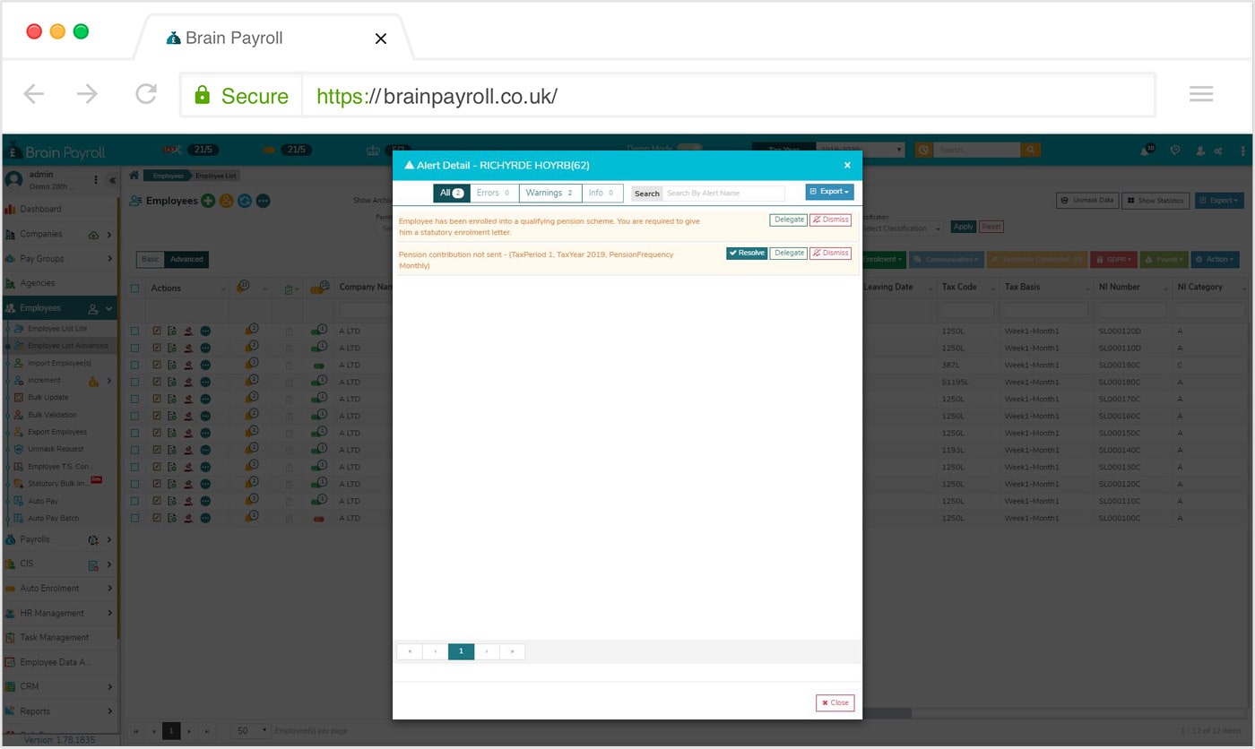The height and width of the screenshot is (749, 1255).
Task: Select the Warnings alerts tab
Action: (x=550, y=193)
